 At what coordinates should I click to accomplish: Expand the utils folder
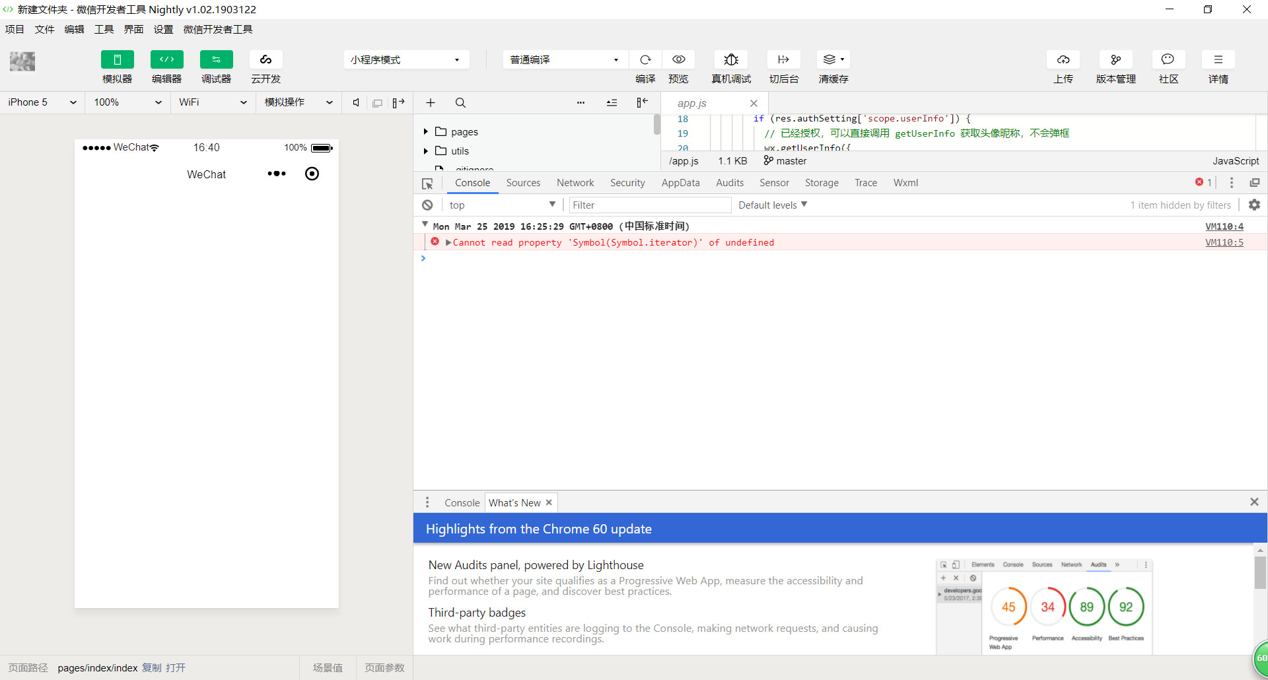tap(426, 151)
